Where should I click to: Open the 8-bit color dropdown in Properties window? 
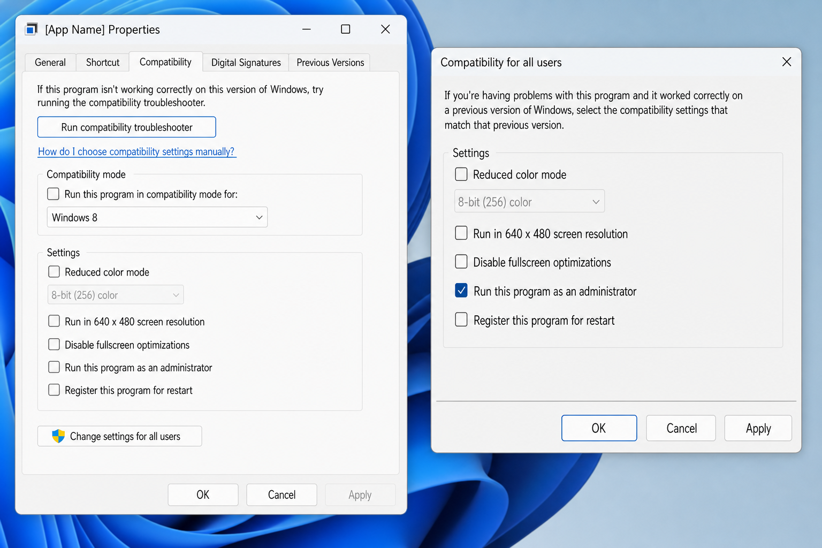point(116,295)
